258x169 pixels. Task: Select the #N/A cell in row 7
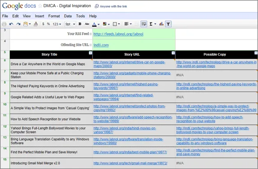(216, 75)
